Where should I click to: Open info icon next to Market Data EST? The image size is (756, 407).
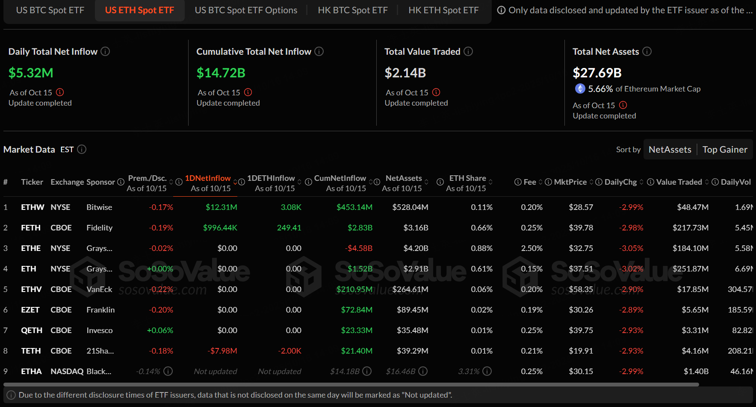[82, 149]
